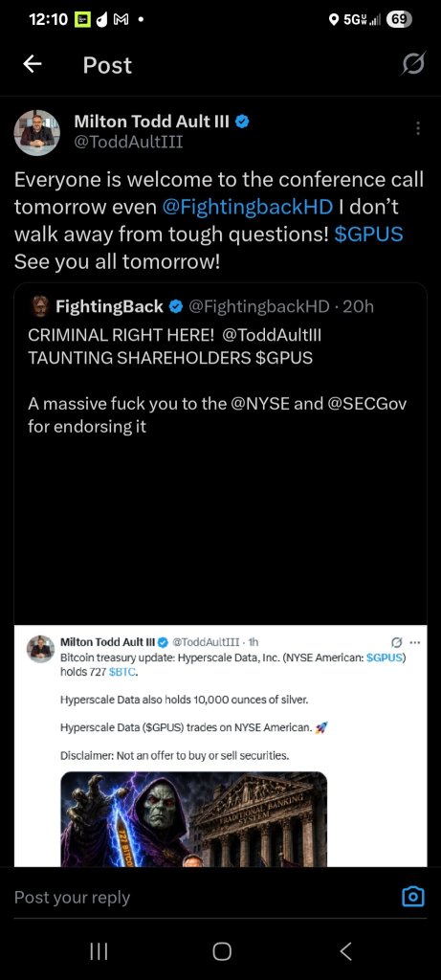The width and height of the screenshot is (441, 980).
Task: Open the Grok icon in post header
Action: (x=413, y=64)
